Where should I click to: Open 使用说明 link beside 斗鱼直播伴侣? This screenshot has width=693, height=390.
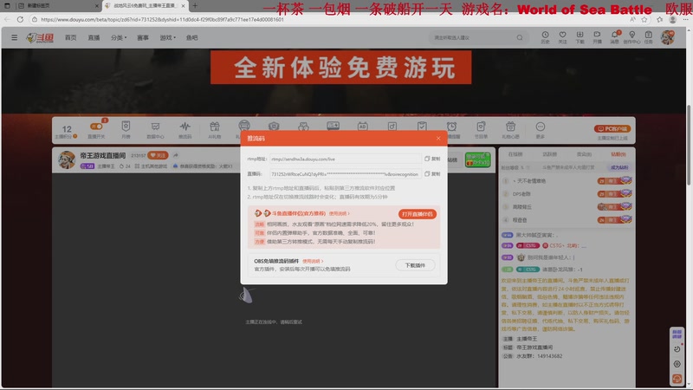click(x=339, y=213)
